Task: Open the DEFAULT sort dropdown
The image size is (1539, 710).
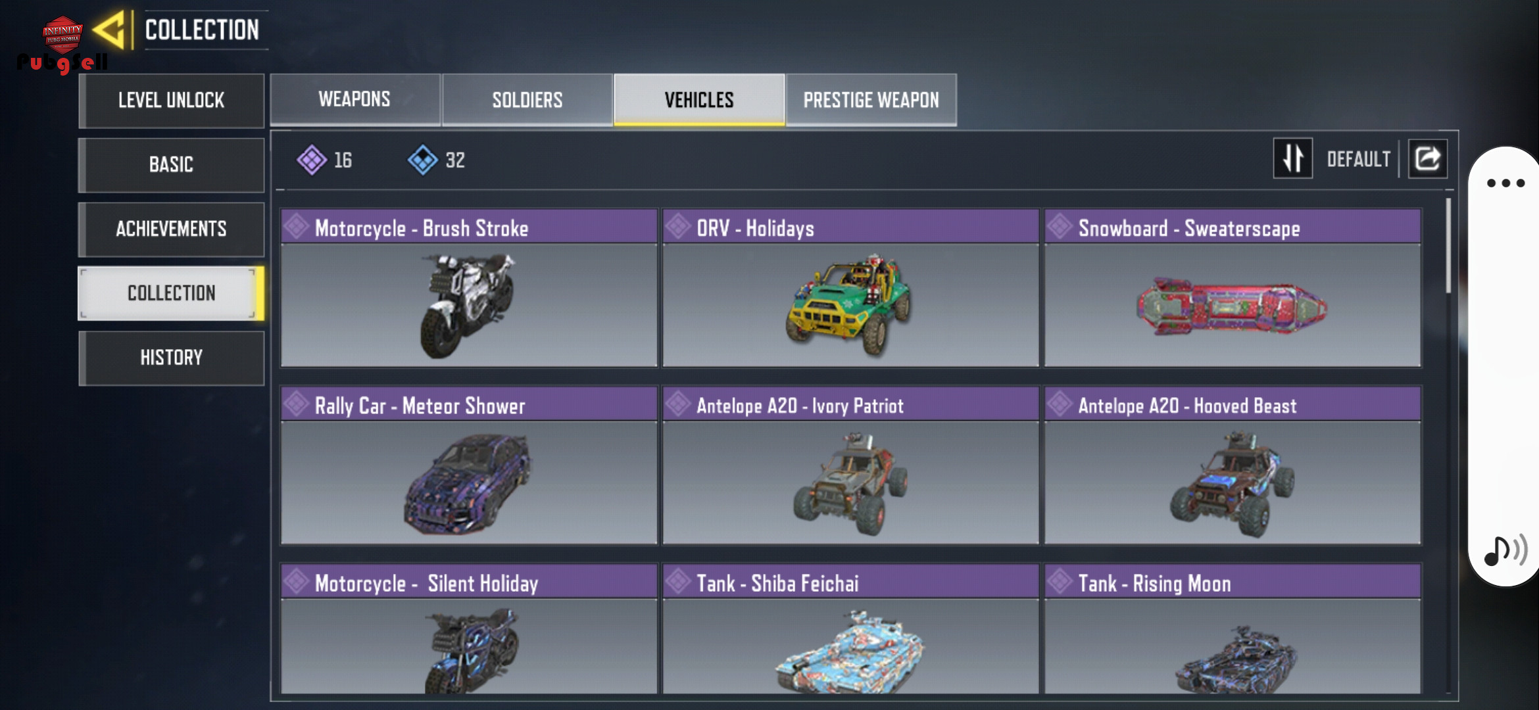Action: click(x=1358, y=159)
